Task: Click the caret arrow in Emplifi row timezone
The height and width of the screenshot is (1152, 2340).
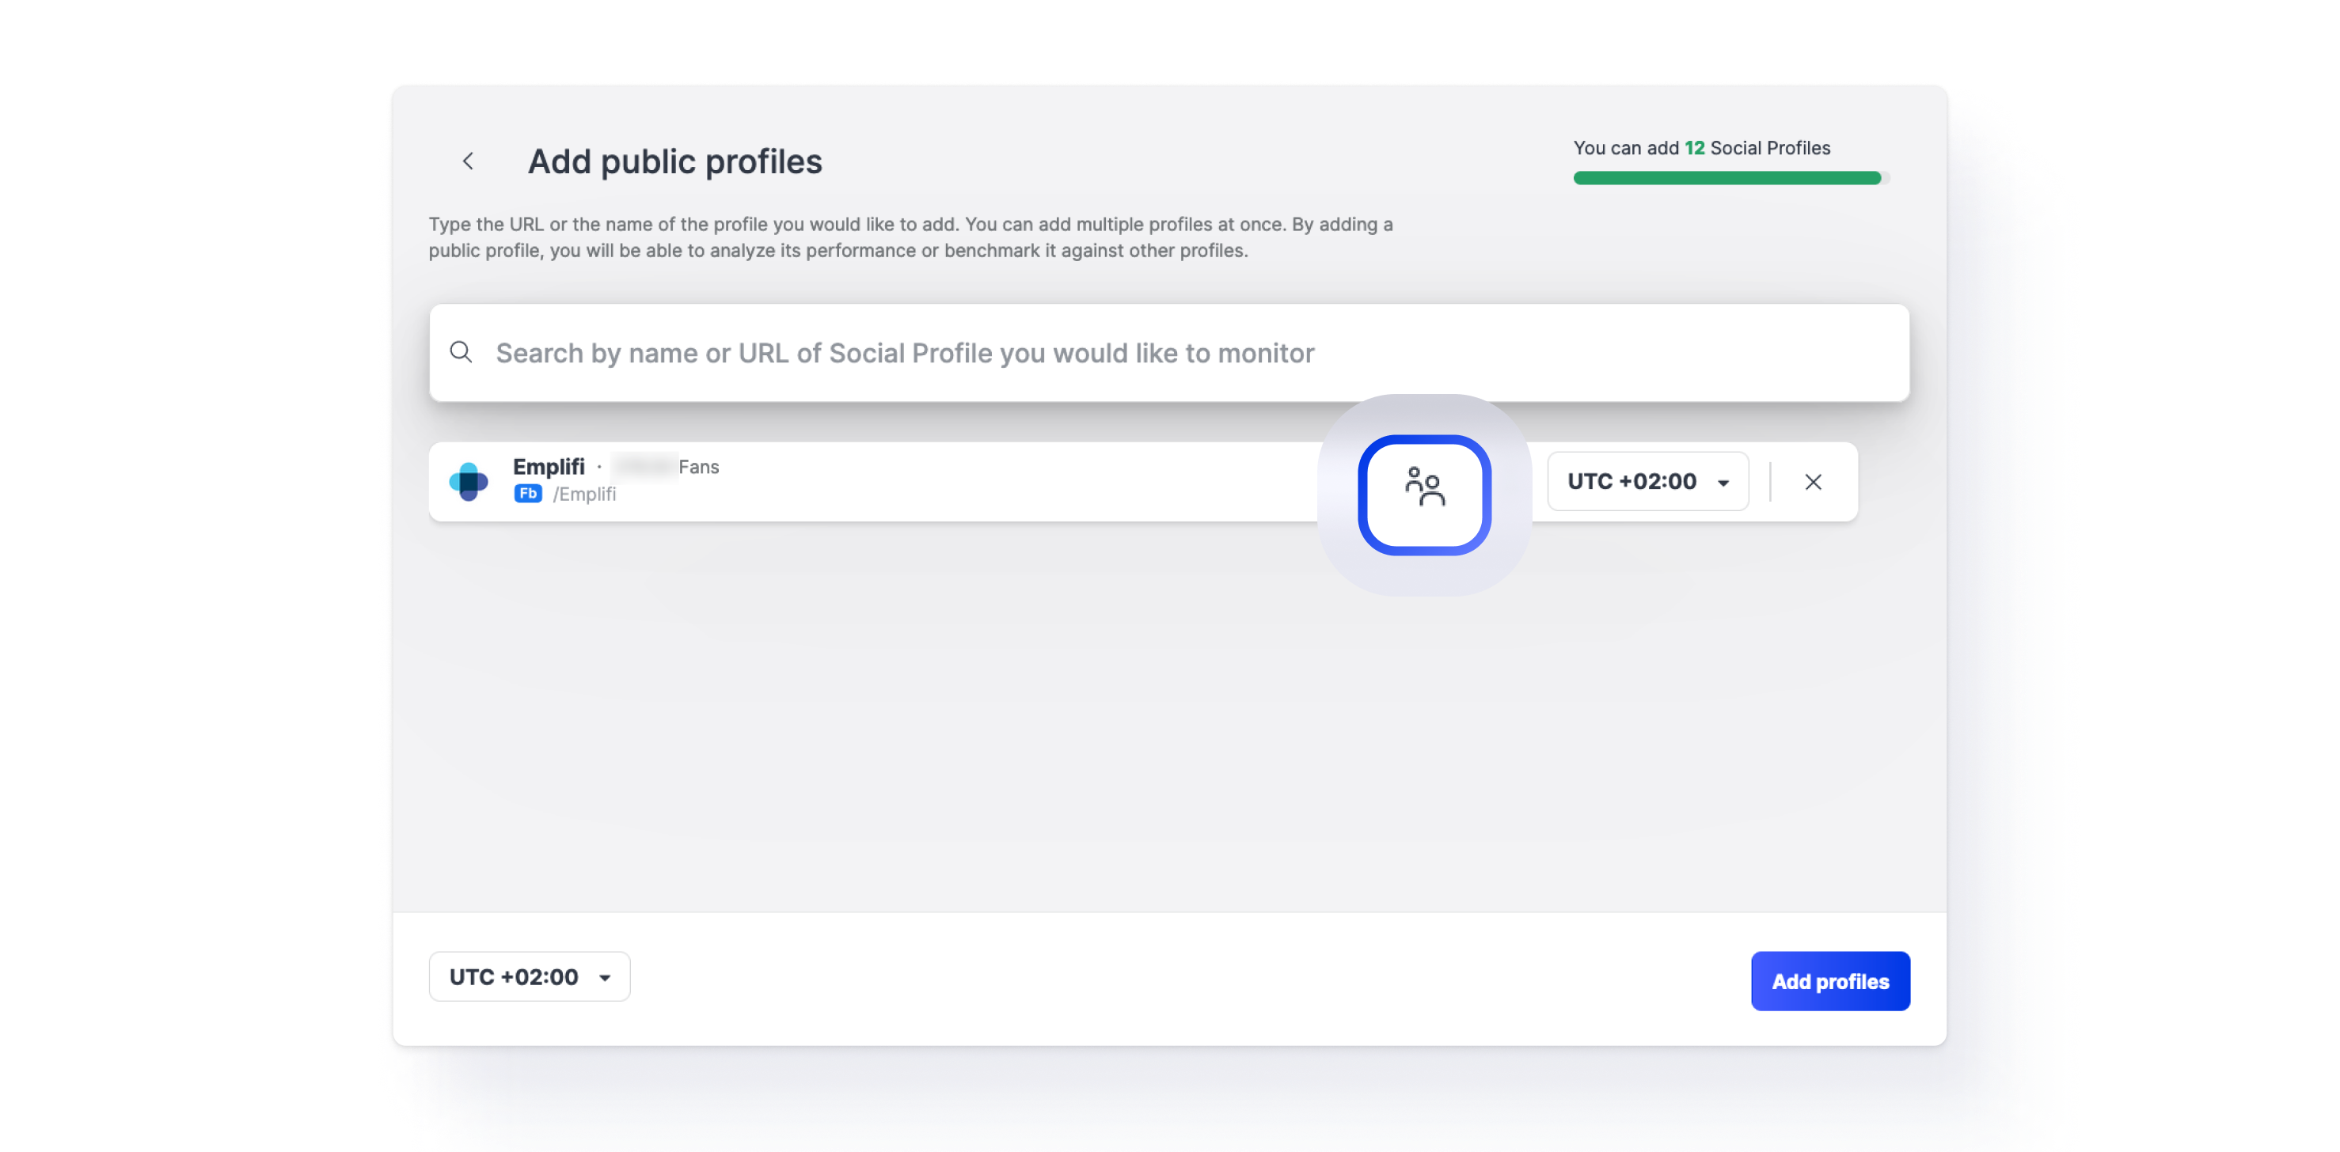Action: (x=1723, y=483)
